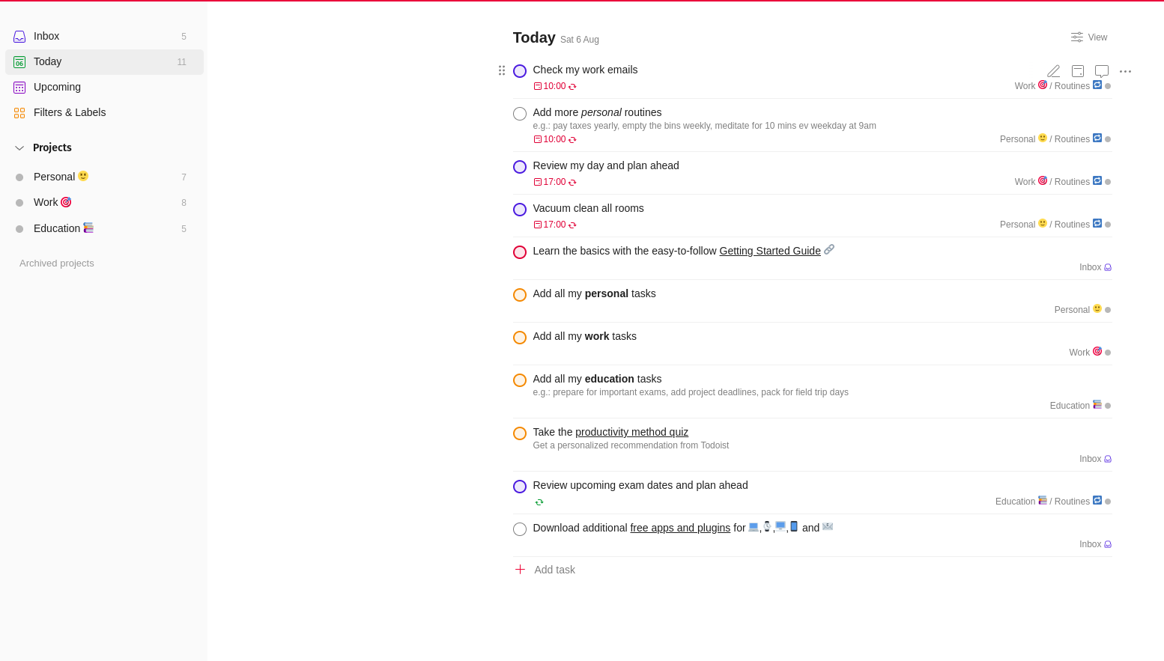Select the Inbox icon in the sidebar
Image resolution: width=1164 pixels, height=661 pixels.
(19, 36)
